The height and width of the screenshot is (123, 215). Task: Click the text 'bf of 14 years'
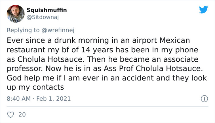[x=87, y=50]
